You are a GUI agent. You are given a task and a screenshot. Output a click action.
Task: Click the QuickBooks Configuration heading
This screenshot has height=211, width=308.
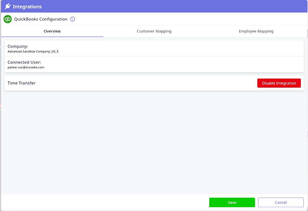pos(41,19)
